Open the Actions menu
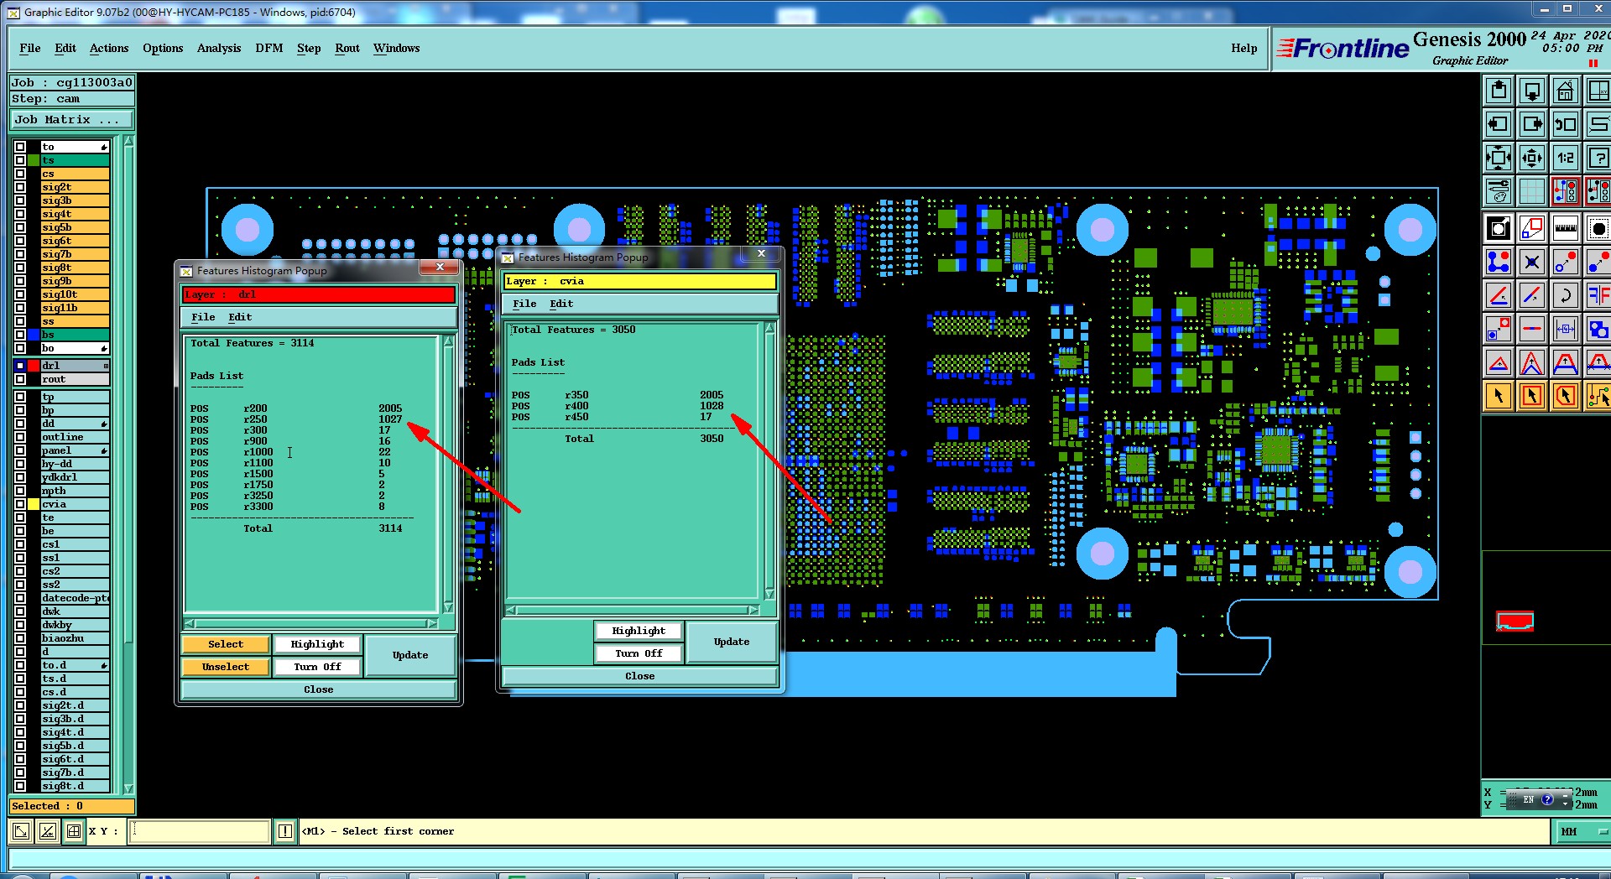 pos(109,48)
